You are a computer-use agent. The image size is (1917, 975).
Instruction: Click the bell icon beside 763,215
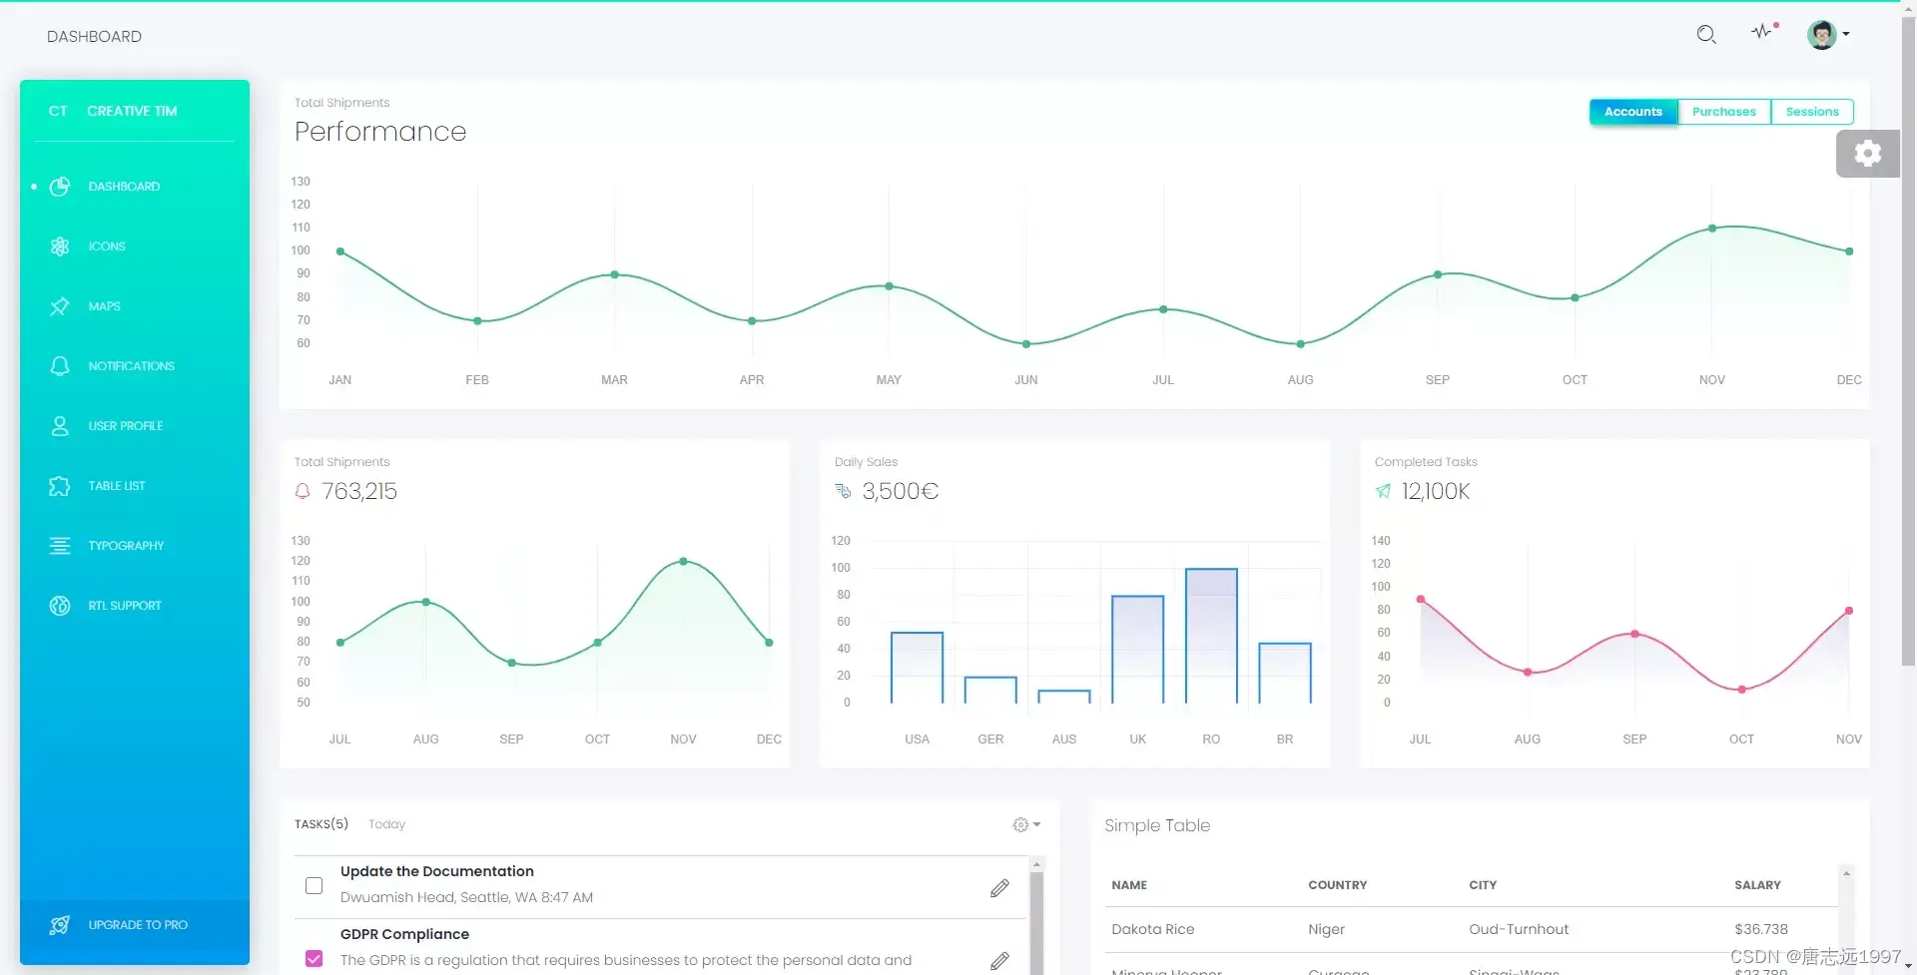click(303, 491)
